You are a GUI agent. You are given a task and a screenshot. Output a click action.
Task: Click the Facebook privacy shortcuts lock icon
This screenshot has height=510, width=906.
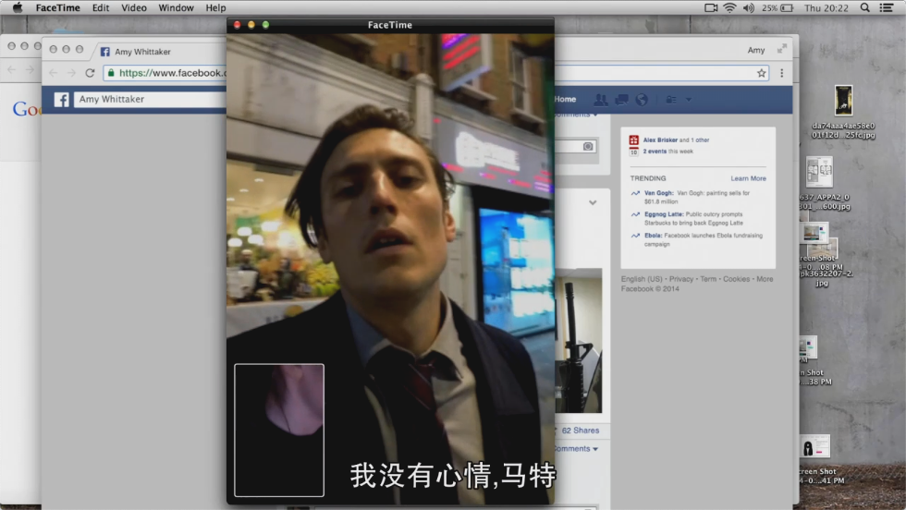(x=670, y=100)
